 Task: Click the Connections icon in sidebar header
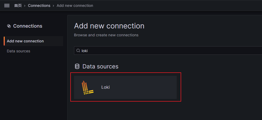pos(9,26)
